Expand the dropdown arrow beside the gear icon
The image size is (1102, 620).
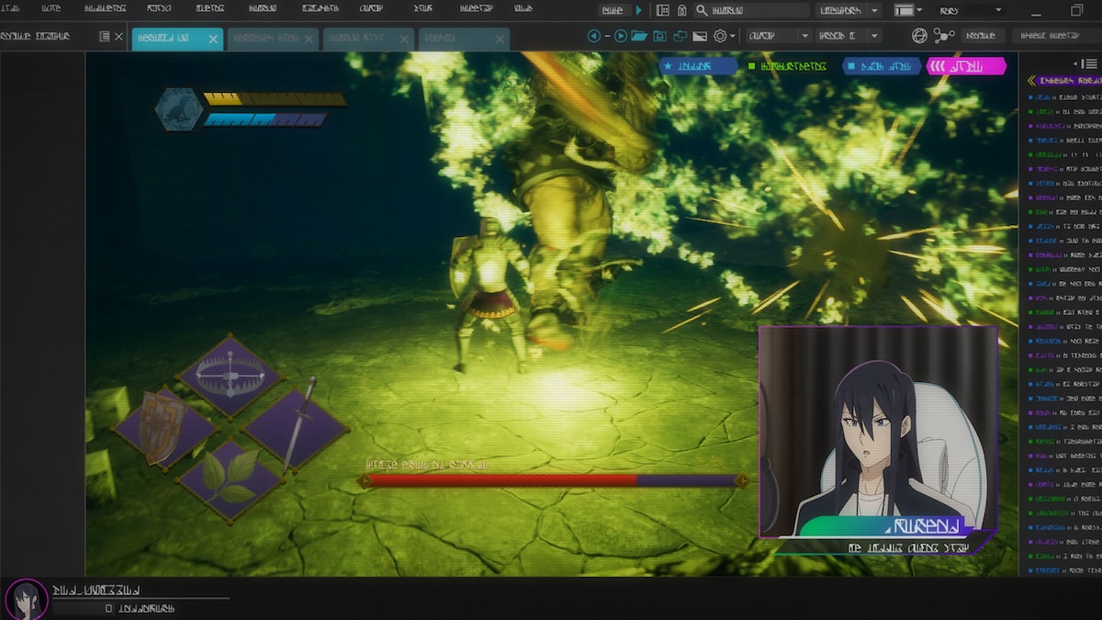coord(733,36)
